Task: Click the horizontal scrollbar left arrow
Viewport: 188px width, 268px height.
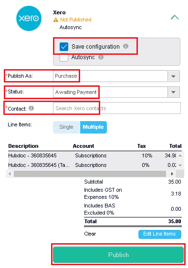Action: click(x=10, y=174)
